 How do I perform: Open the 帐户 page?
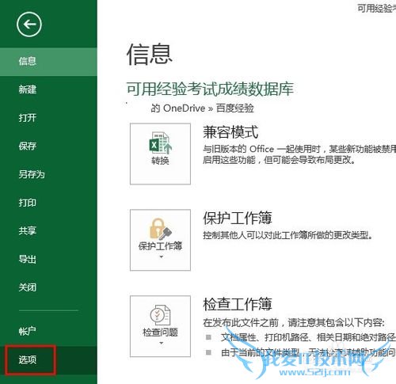point(48,331)
